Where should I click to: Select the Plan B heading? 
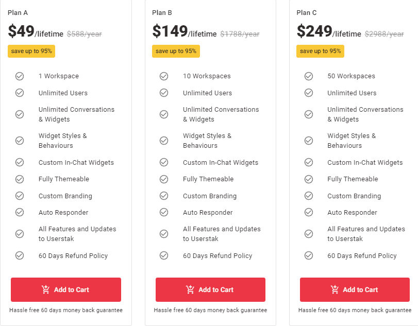(161, 12)
